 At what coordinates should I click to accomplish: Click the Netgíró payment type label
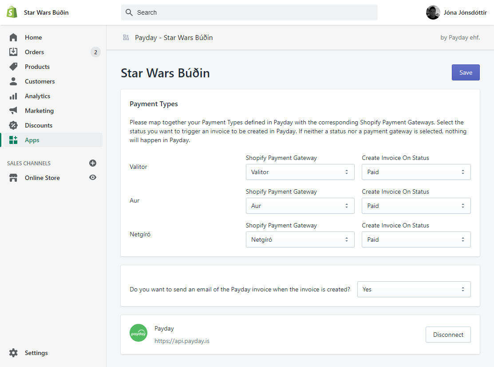140,234
